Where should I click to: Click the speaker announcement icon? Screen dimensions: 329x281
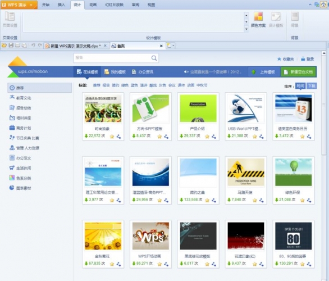tap(186, 72)
